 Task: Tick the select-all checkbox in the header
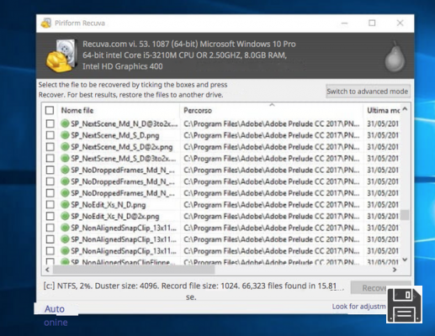point(50,110)
